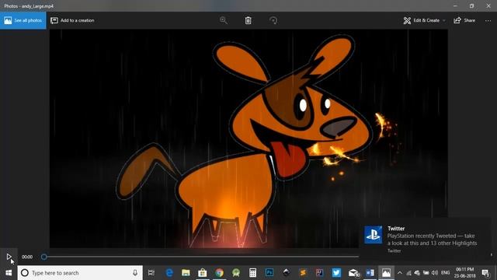Open the Twitter PlayStation notification
This screenshot has width=497, height=280.
tap(426, 239)
